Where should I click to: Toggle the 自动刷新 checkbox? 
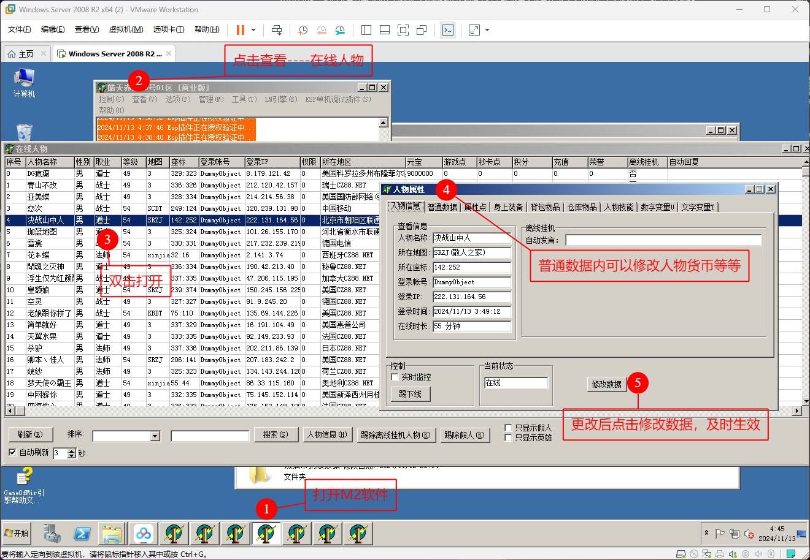click(x=12, y=453)
